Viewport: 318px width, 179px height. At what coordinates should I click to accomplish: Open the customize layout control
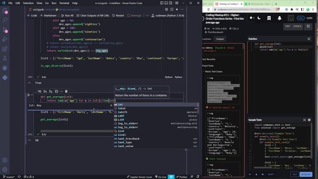coord(177,3)
